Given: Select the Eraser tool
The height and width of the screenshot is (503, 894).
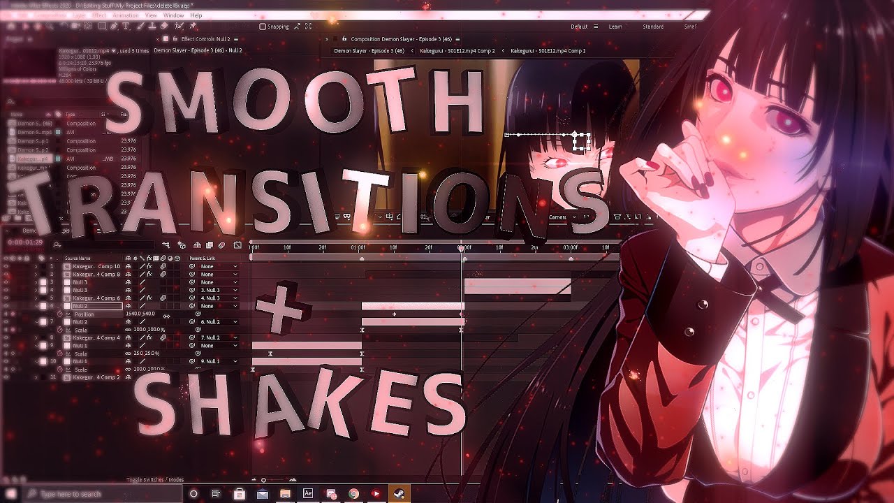Looking at the screenshot, I should pos(163,27).
